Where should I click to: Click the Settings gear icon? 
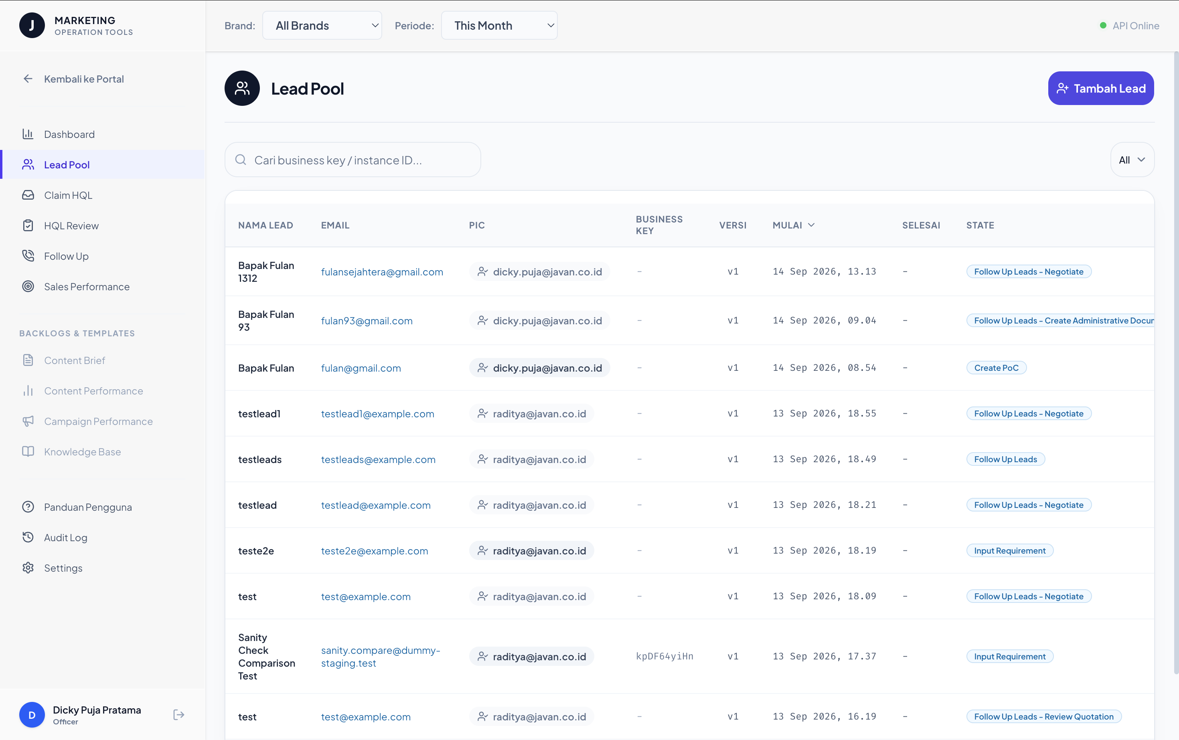pos(28,568)
